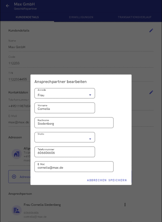Select the Telefonnummer field in the dialog
This screenshot has height=222, width=162.
(x=65, y=152)
